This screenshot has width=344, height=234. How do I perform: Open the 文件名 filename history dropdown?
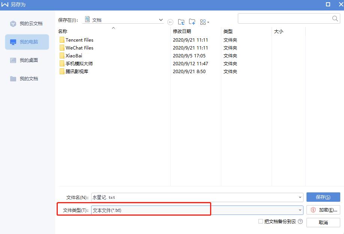point(300,197)
